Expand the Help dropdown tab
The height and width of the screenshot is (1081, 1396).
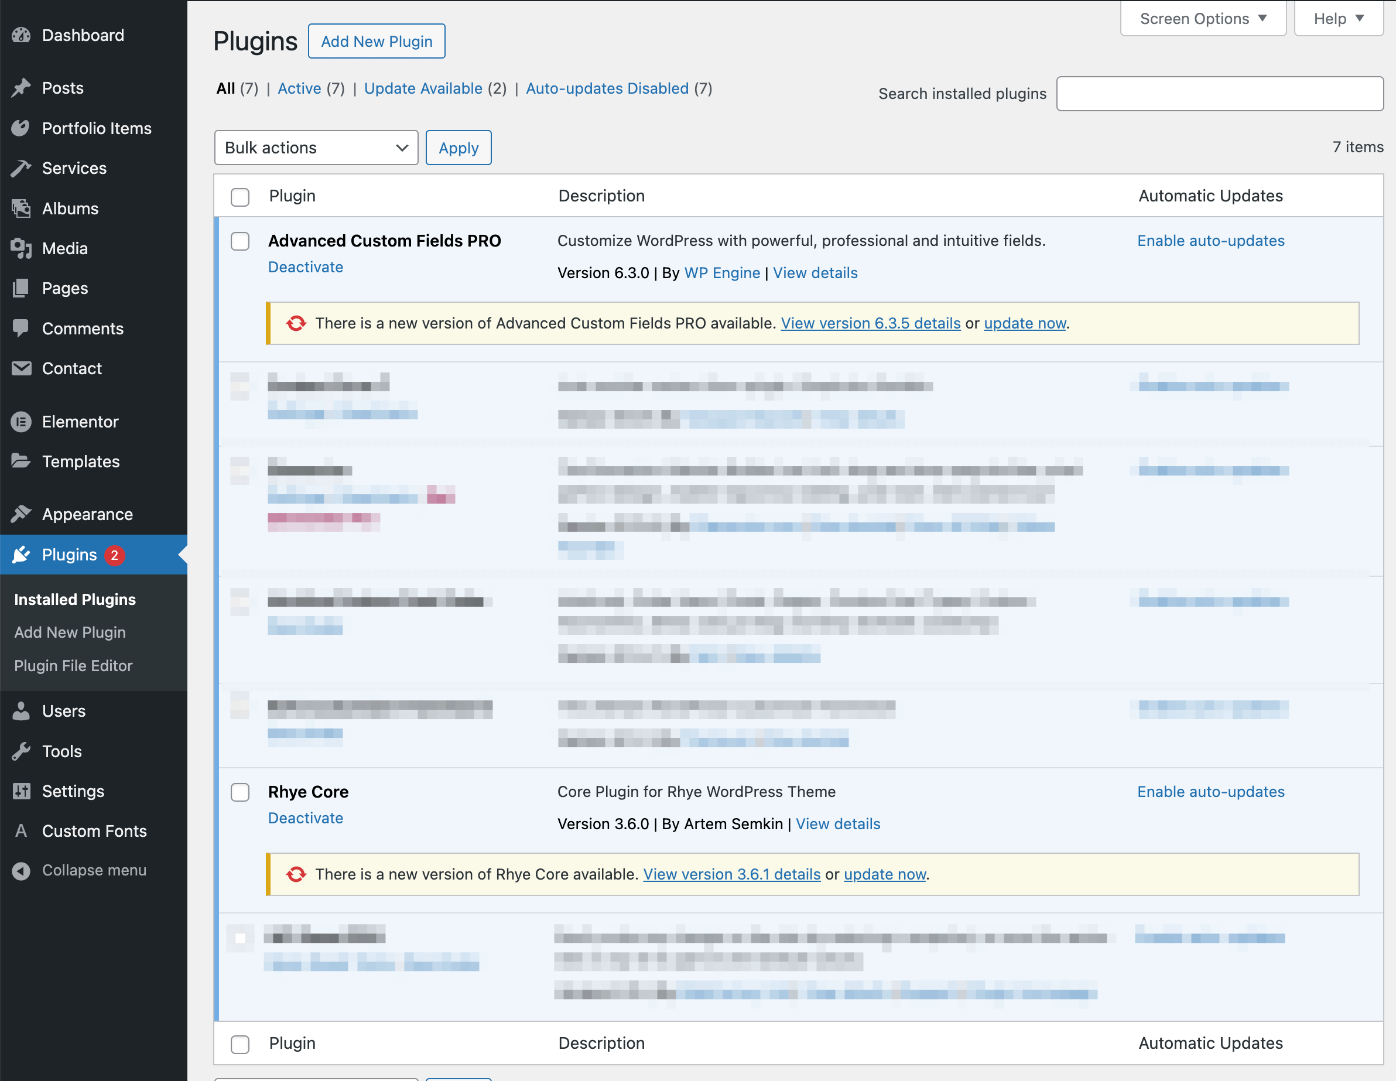point(1339,19)
